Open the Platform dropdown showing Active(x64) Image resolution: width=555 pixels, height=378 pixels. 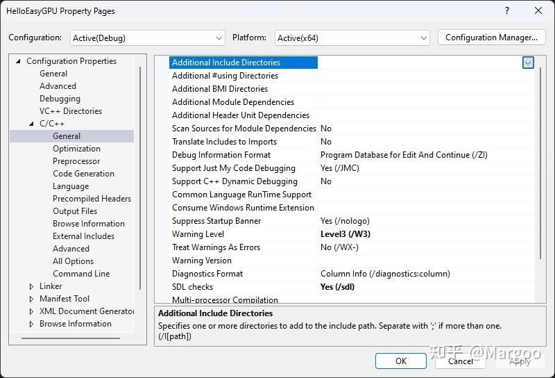coord(352,38)
